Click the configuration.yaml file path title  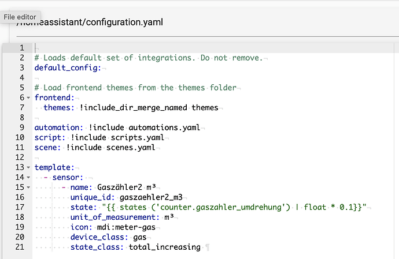(90, 22)
